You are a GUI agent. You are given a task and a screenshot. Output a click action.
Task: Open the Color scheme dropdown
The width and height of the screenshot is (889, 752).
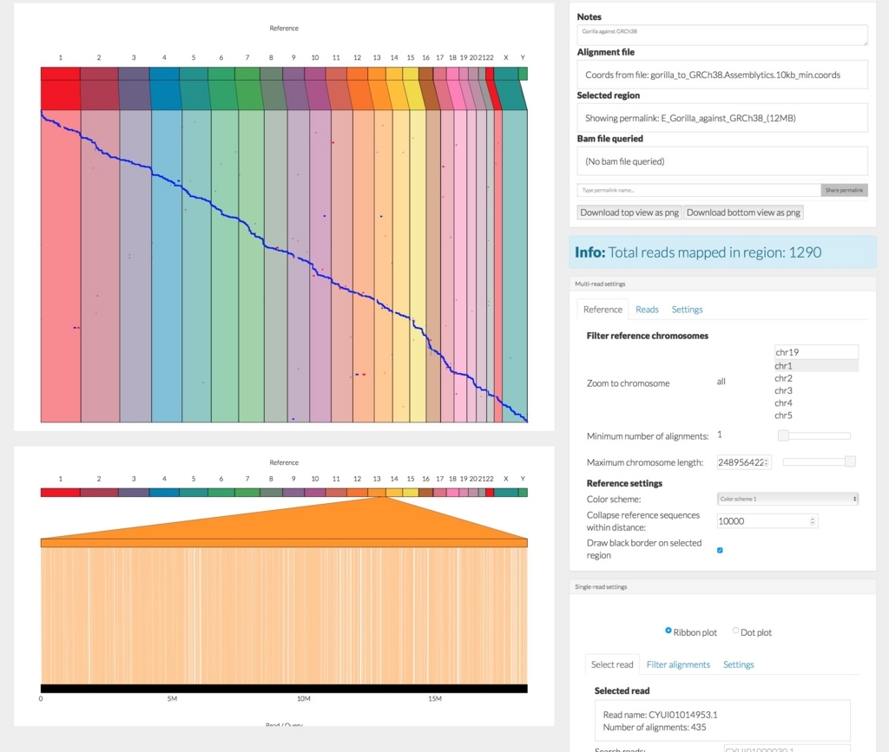click(787, 499)
